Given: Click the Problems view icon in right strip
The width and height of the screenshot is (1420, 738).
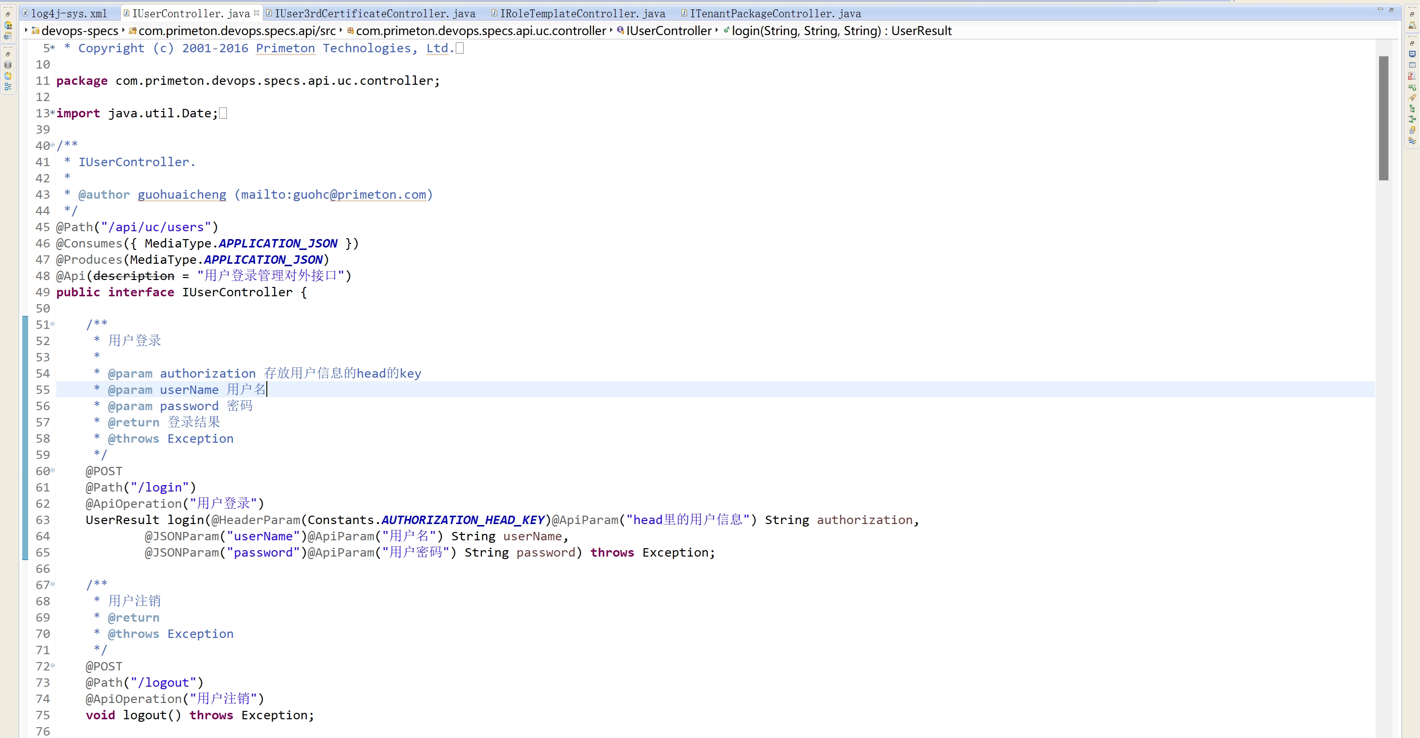Looking at the screenshot, I should pyautogui.click(x=1412, y=75).
